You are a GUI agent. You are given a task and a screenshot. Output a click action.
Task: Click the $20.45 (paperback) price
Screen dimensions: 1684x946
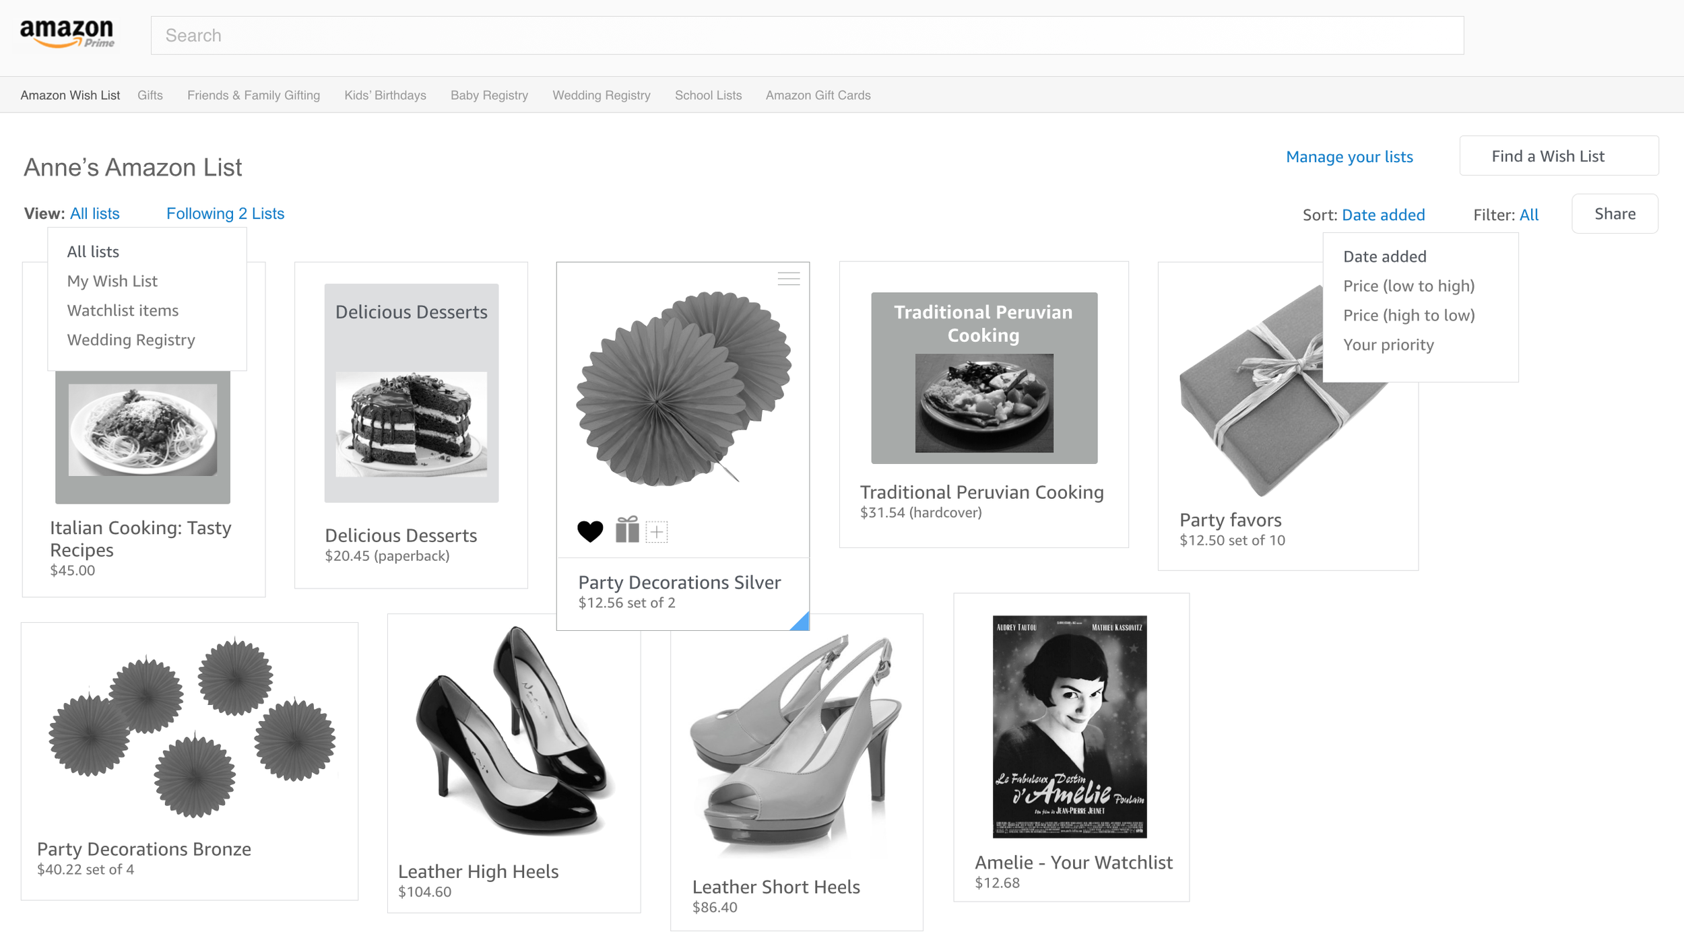(387, 557)
